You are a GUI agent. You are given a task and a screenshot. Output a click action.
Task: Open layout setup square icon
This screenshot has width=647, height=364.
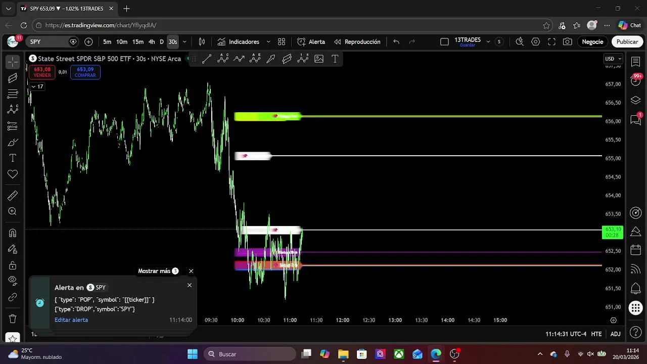click(444, 42)
